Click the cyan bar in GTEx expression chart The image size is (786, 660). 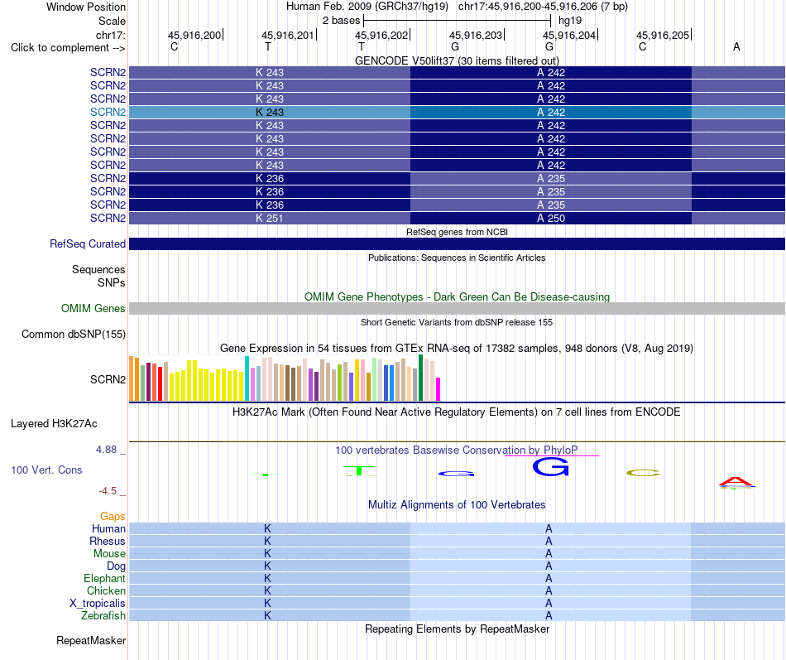247,378
